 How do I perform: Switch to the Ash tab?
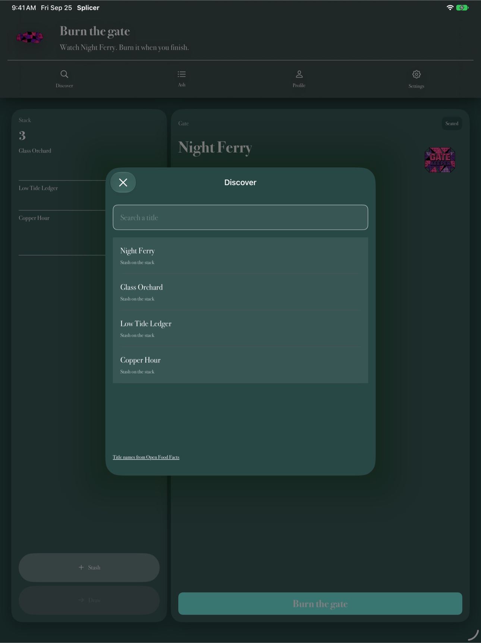pos(182,79)
